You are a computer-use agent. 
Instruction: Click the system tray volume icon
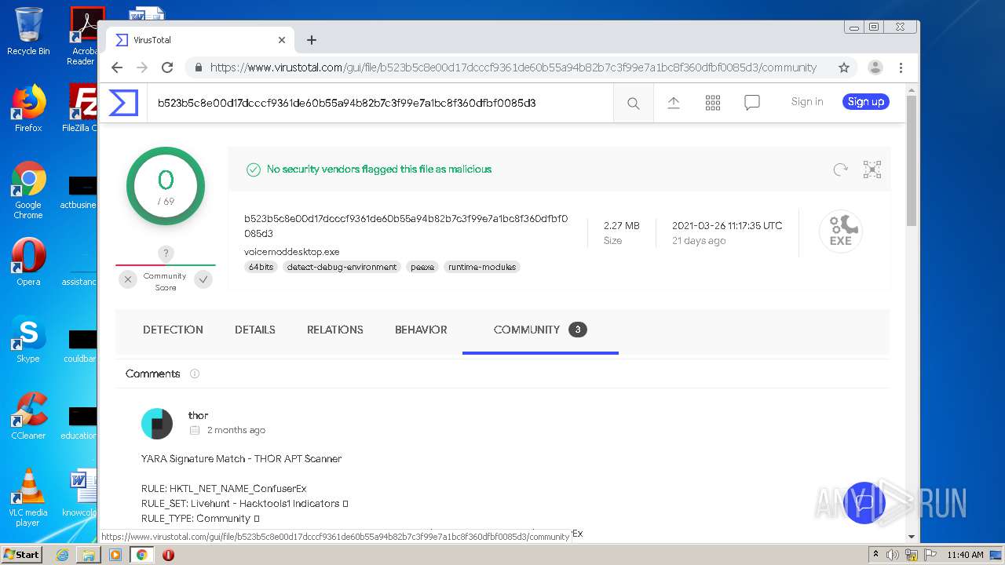pos(893,555)
